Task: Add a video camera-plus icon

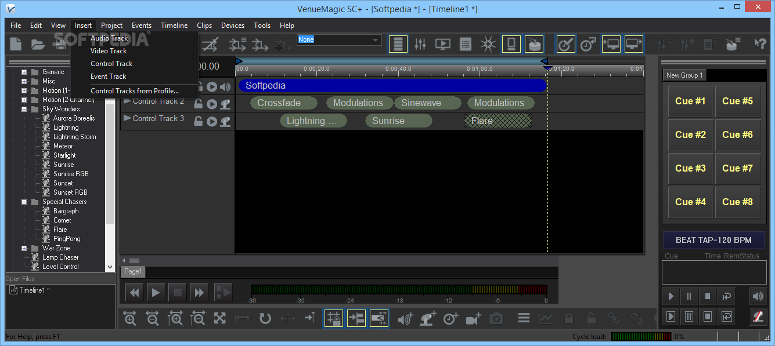Action: (474, 318)
